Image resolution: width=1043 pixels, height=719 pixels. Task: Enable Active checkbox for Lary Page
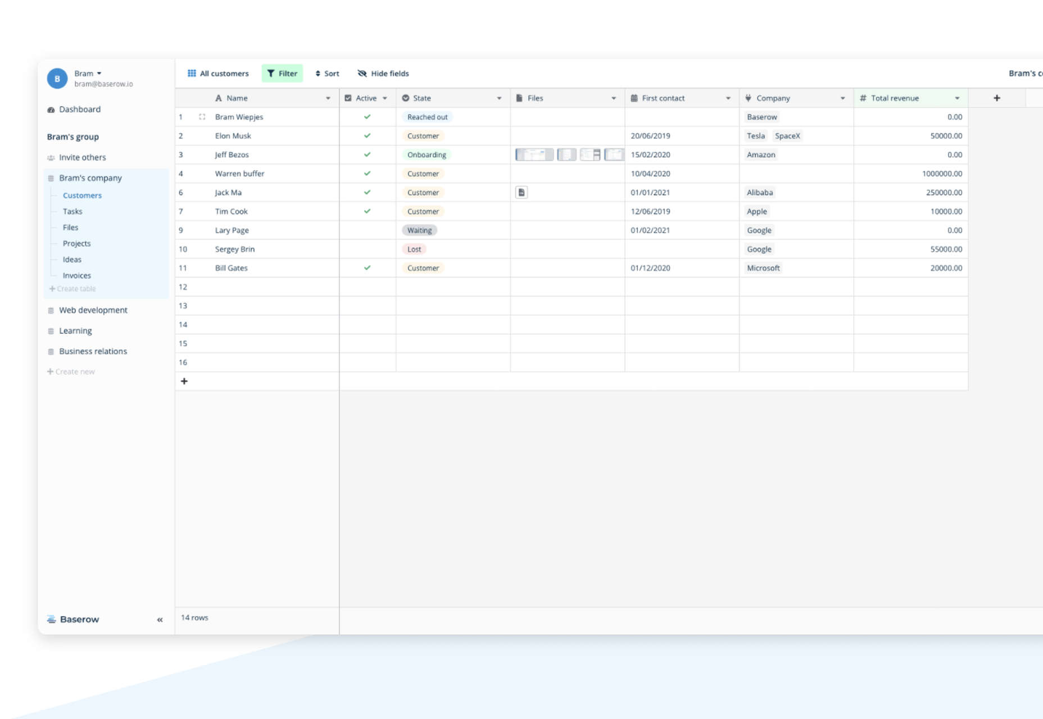click(367, 230)
